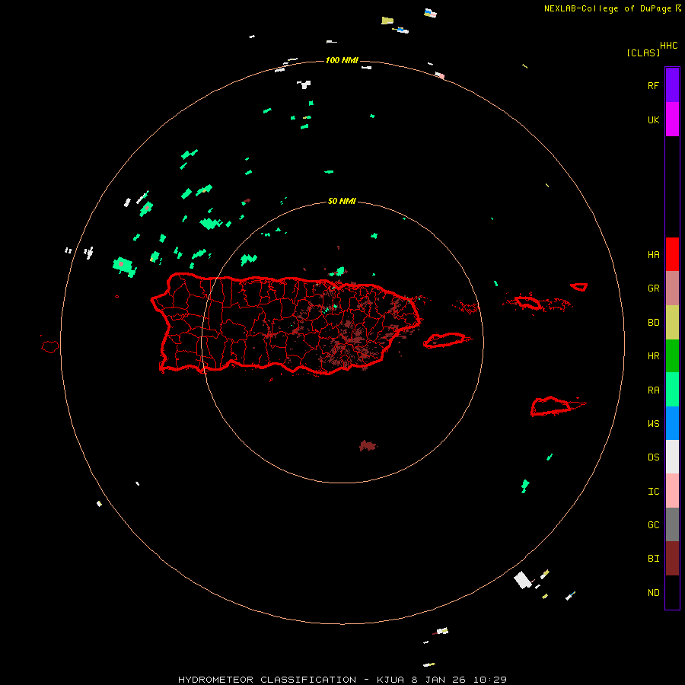685x685 pixels.
Task: Click the "RF" legend label
Action: coord(653,85)
